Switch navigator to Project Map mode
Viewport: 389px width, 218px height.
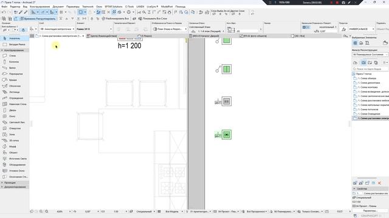[x=355, y=63]
